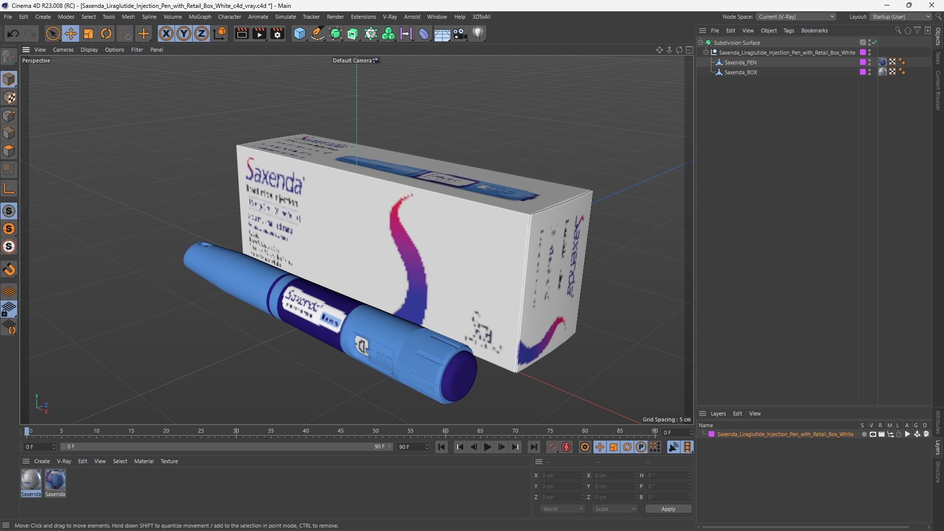Image resolution: width=944 pixels, height=531 pixels.
Task: Select the Live Selection tool
Action: [53, 33]
